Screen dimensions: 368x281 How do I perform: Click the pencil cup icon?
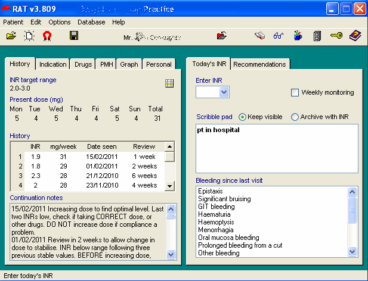click(298, 36)
